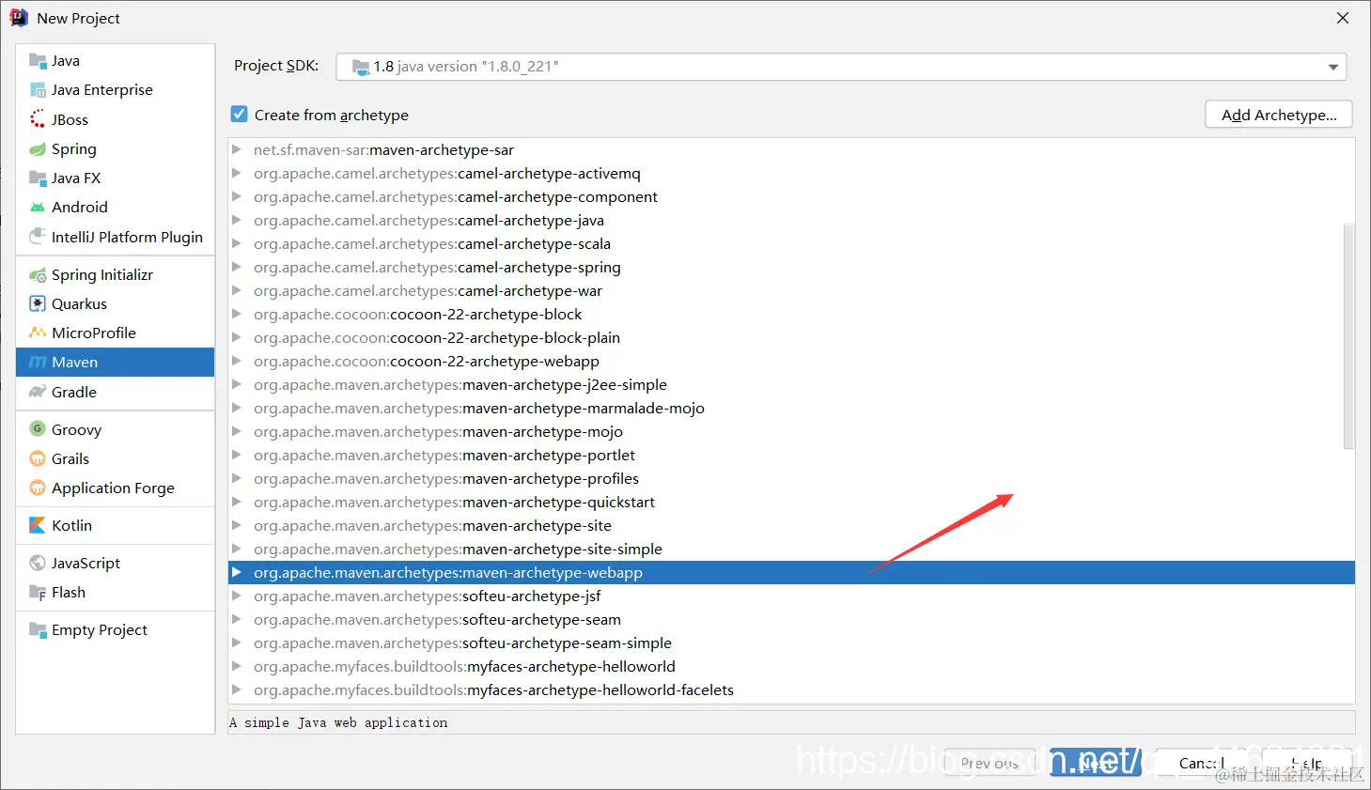Select the IntelliJ Platform Plugin icon

[x=38, y=236]
